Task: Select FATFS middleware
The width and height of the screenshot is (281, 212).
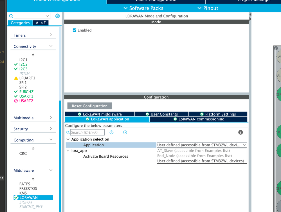Action: coord(25,184)
